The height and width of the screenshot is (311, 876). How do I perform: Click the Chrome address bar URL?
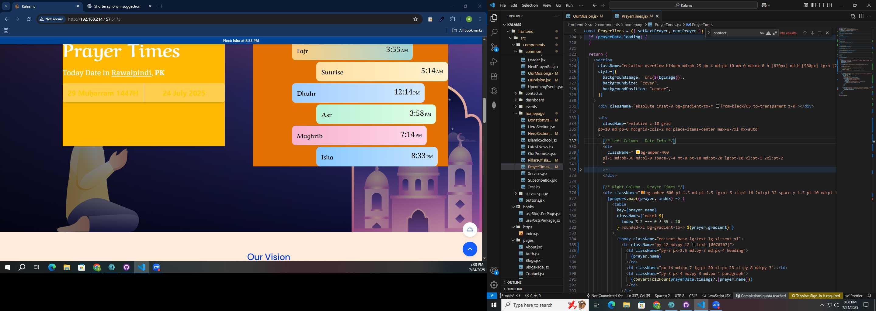(95, 19)
